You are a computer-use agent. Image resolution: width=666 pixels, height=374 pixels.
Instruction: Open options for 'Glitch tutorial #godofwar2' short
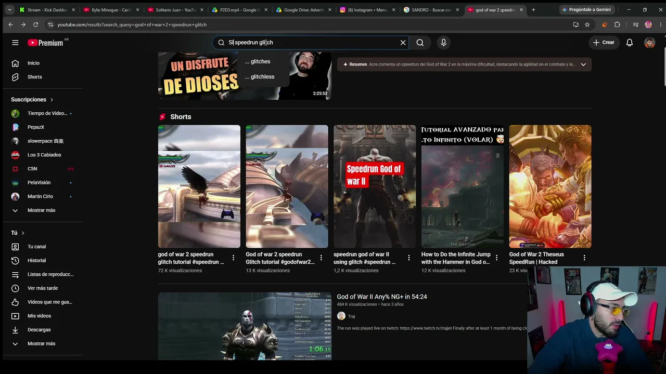click(321, 258)
